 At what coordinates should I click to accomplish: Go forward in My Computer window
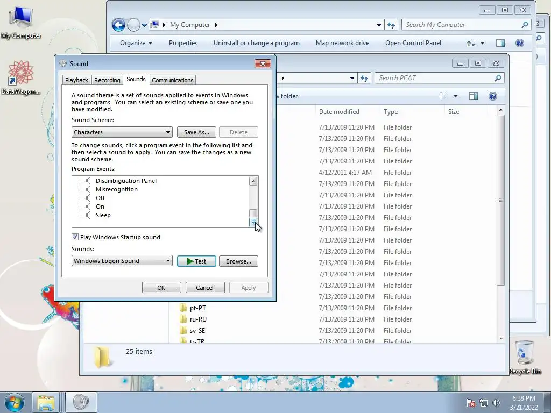pyautogui.click(x=133, y=25)
